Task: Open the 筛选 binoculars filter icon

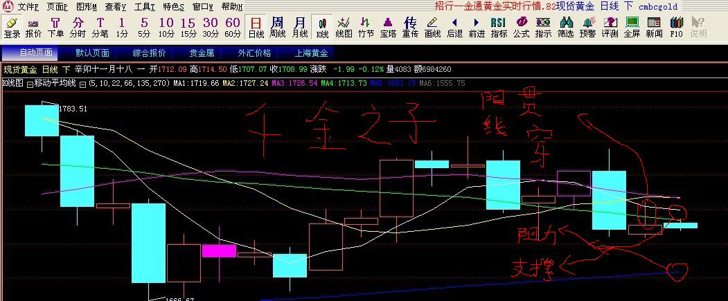Action: point(565,28)
